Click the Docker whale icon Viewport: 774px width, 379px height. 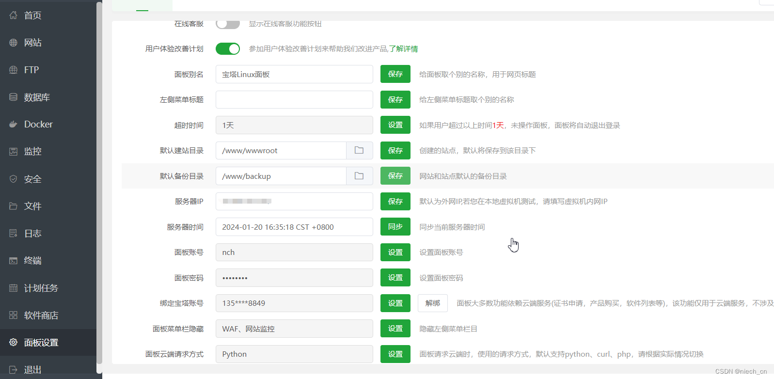(x=13, y=124)
